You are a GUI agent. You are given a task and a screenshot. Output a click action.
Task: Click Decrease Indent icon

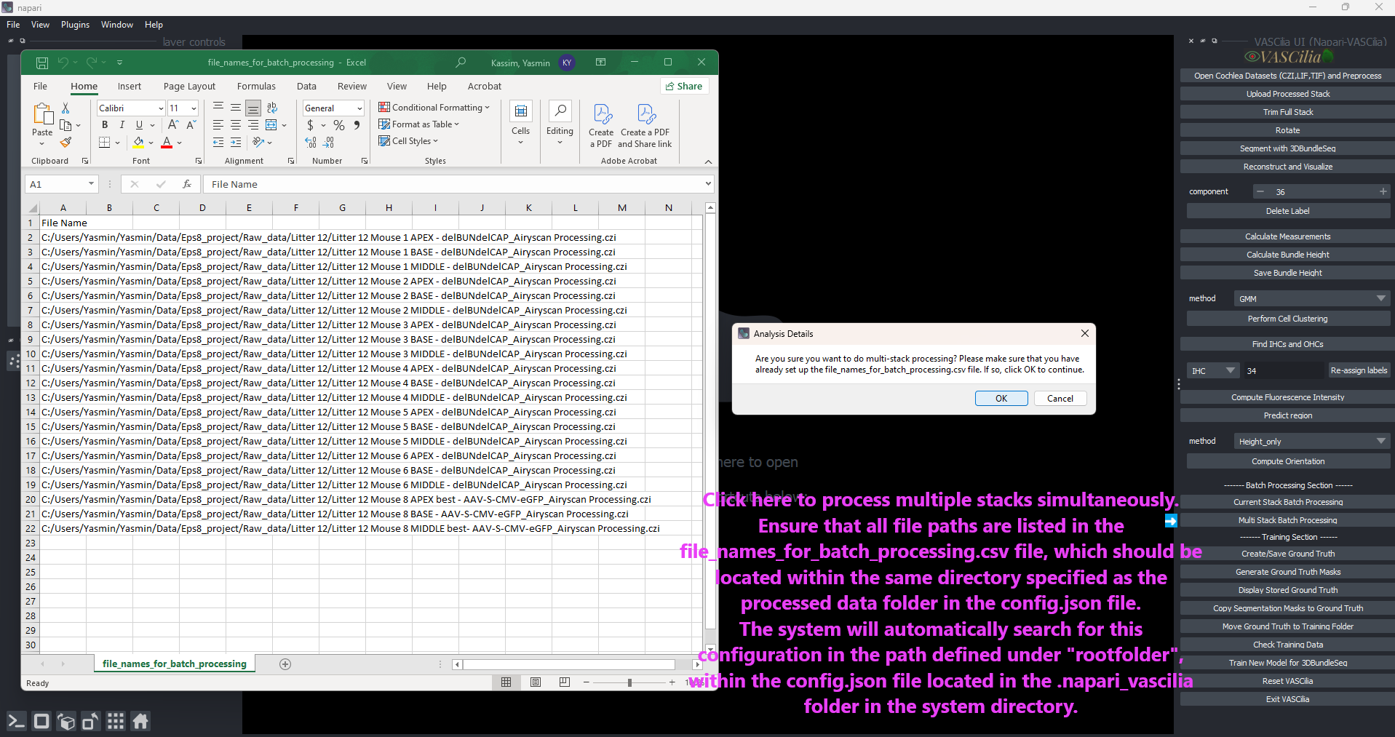point(218,143)
